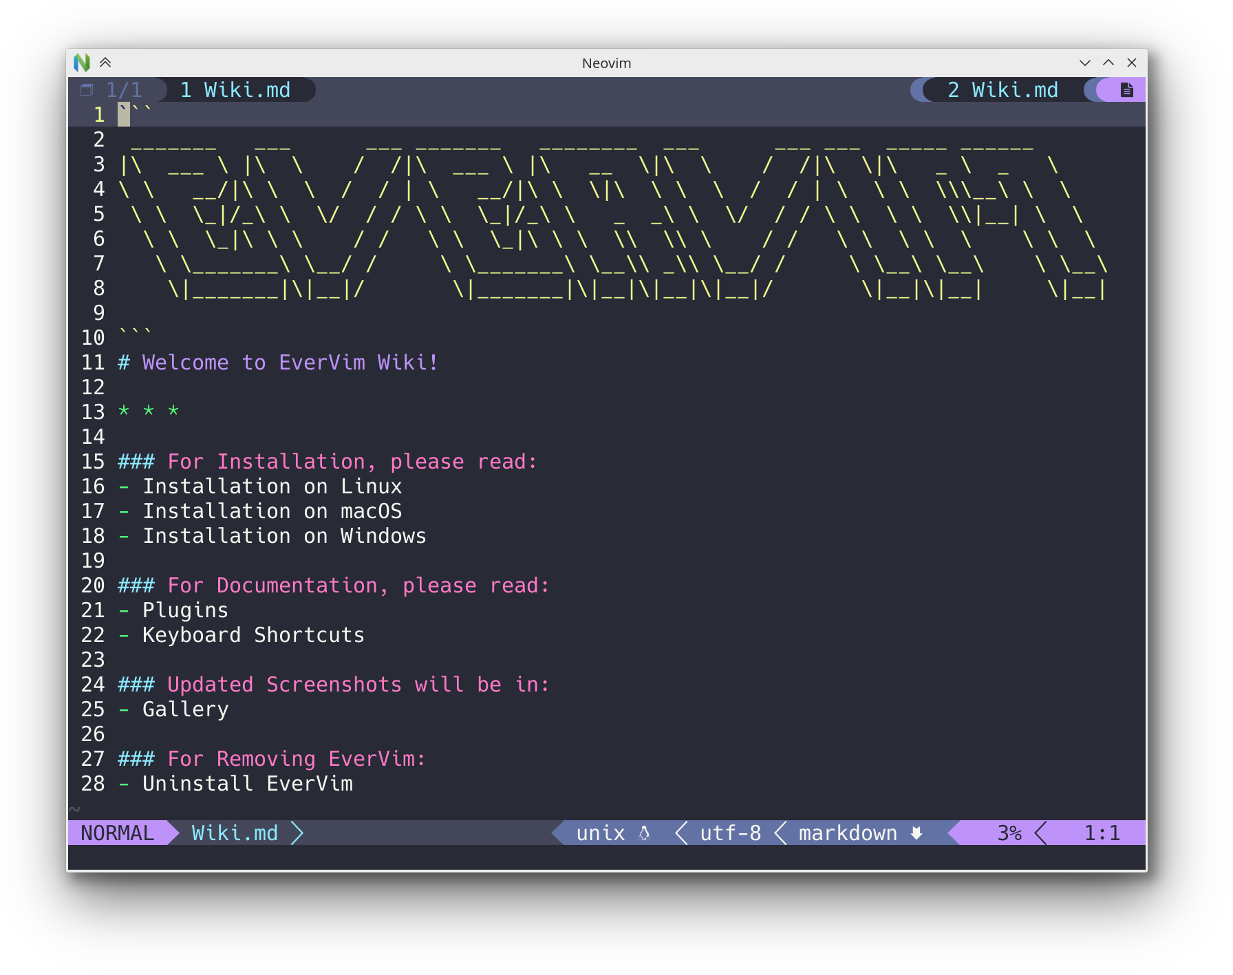This screenshot has height=975, width=1233.
Task: Click the 'Welcome to EverVim Wiki!' heading
Action: (x=290, y=363)
